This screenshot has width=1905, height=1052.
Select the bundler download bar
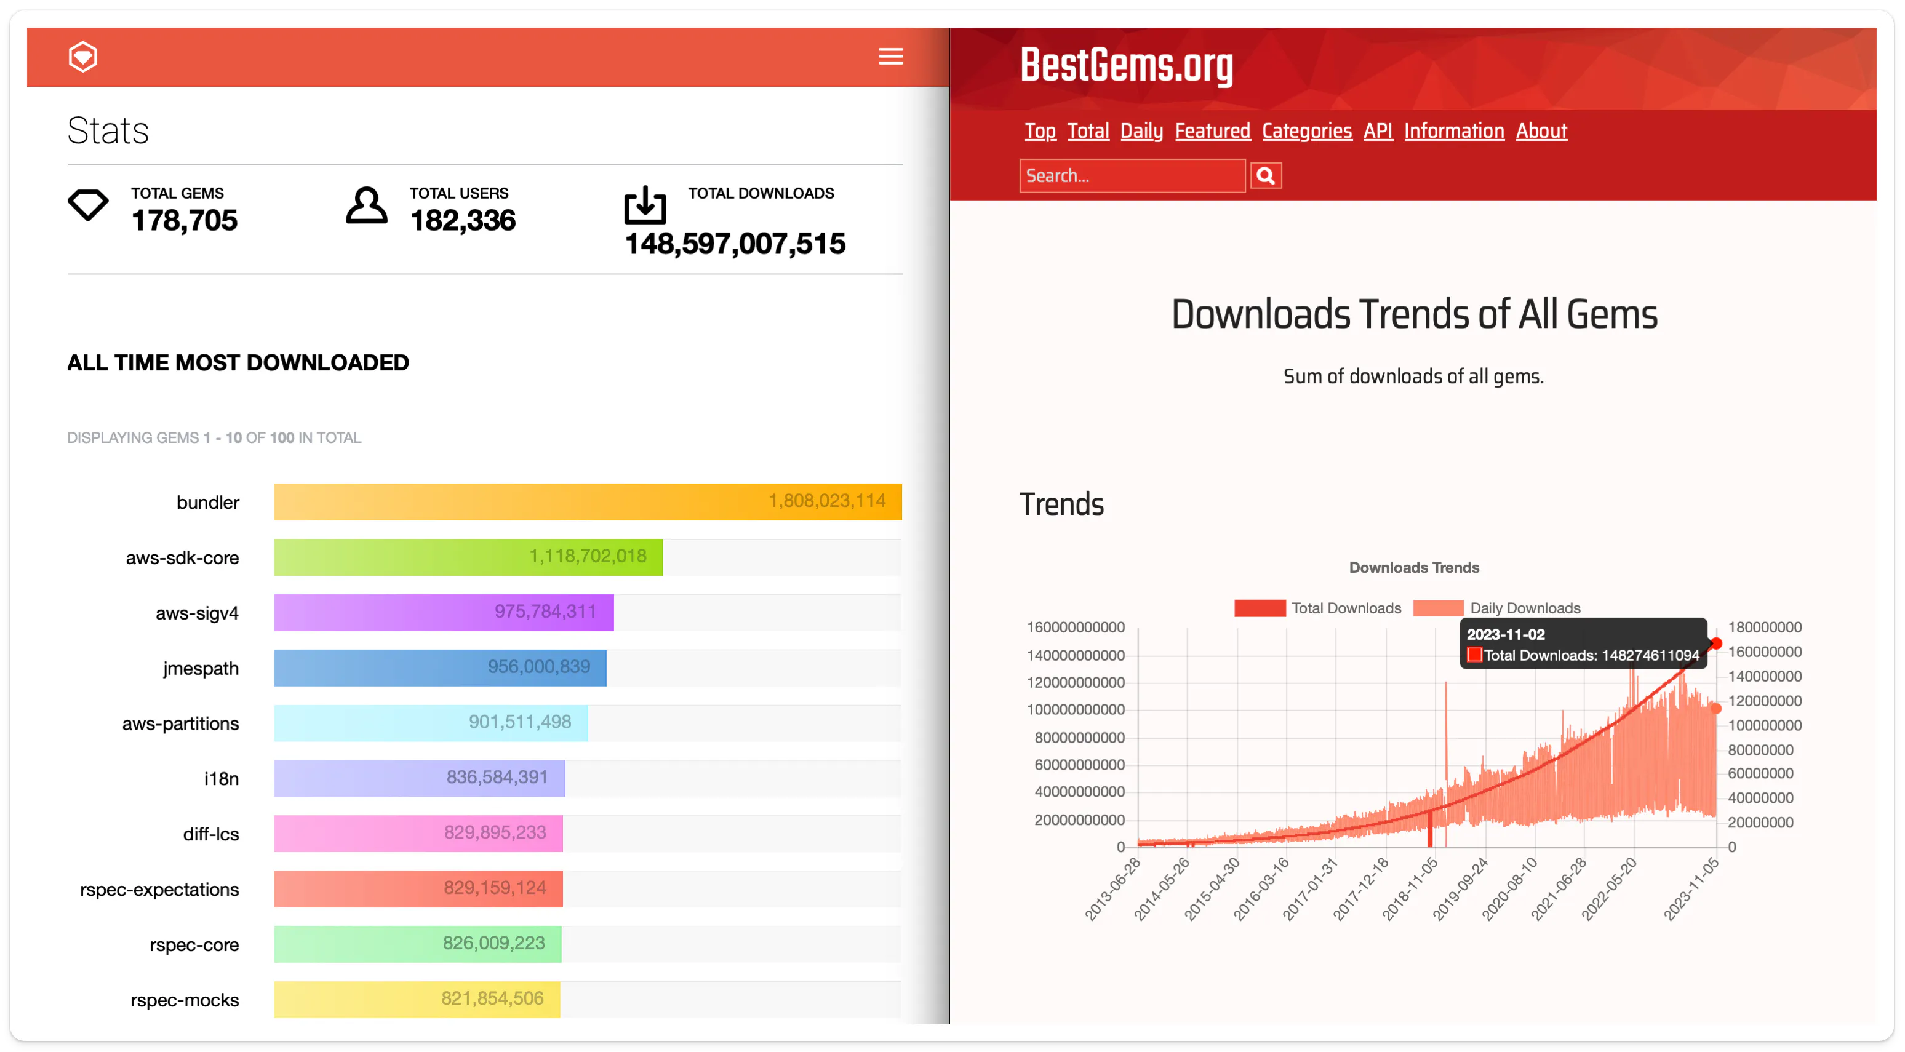[x=587, y=501]
